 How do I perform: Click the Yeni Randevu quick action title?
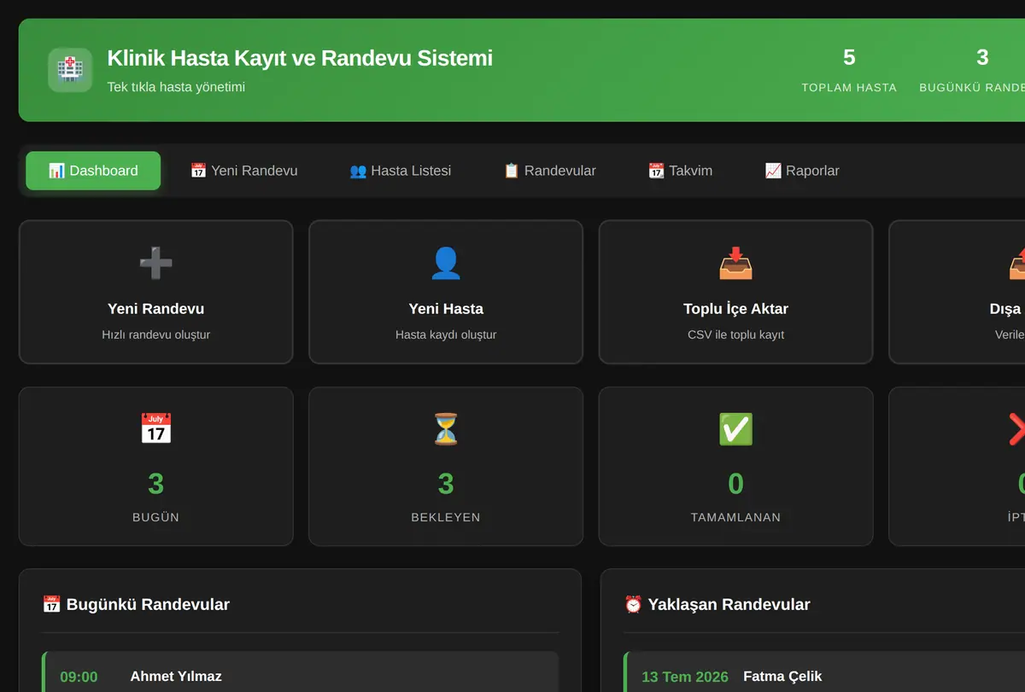(x=155, y=309)
